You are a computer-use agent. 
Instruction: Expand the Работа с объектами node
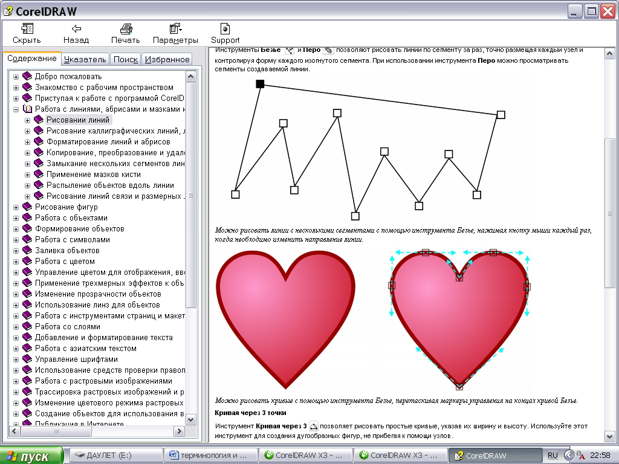pyautogui.click(x=16, y=218)
